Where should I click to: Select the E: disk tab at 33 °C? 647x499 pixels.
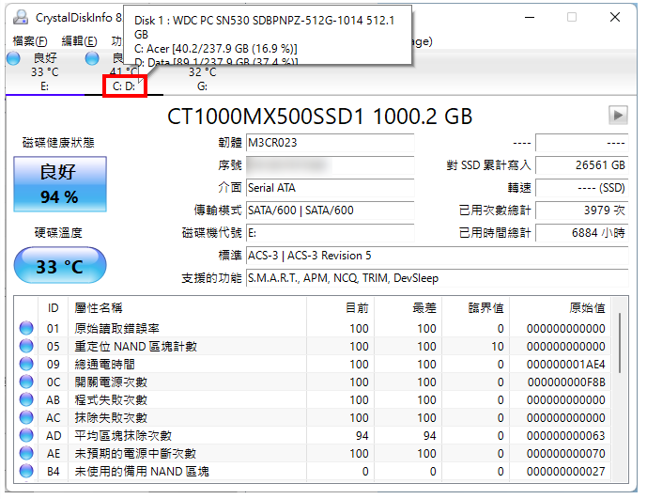click(44, 71)
